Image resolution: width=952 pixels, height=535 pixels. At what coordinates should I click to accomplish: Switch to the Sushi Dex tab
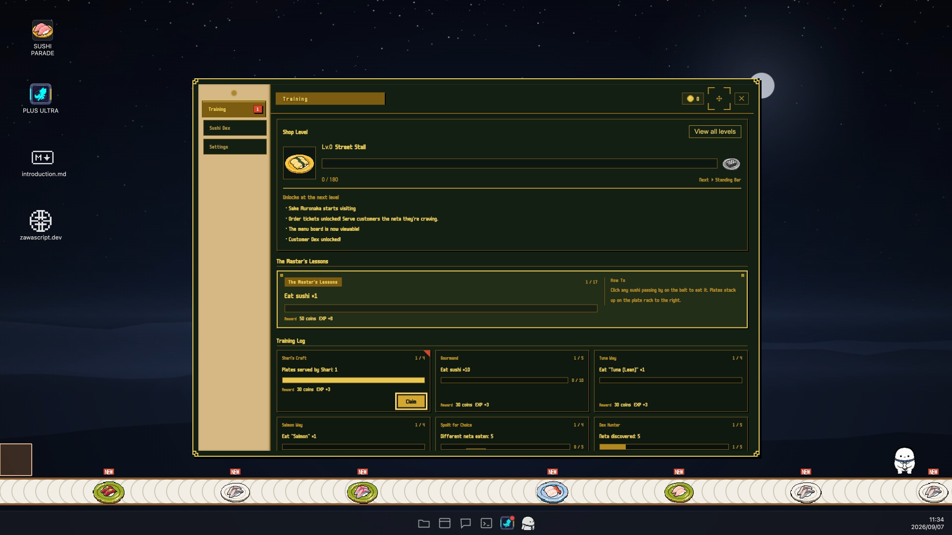235,128
